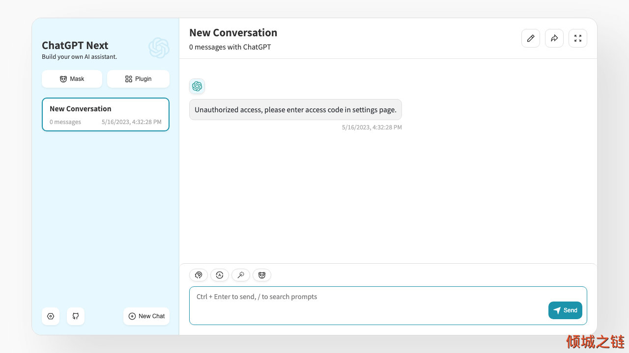The image size is (629, 353).
Task: Open the Mask page from the sidebar
Action: pos(72,79)
